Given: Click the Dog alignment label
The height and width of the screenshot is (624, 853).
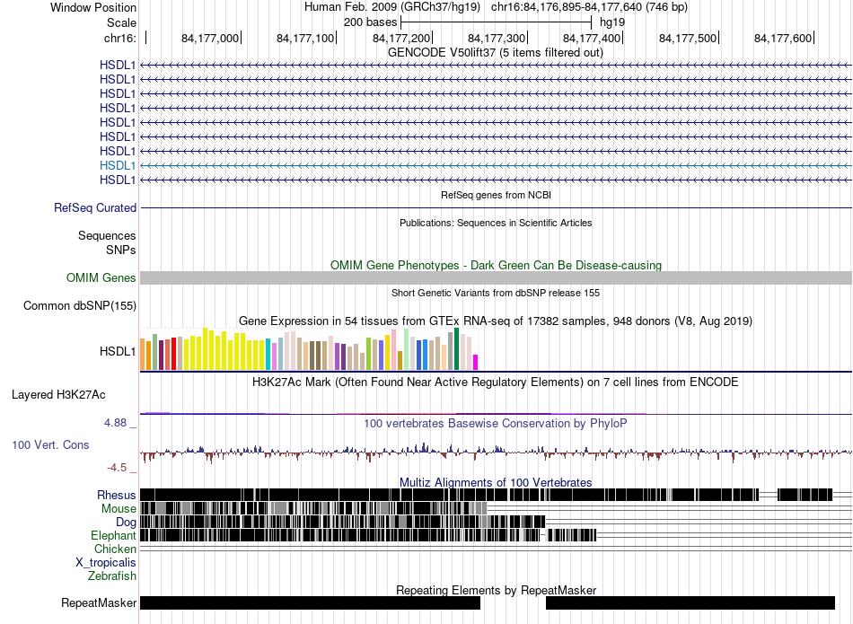Looking at the screenshot, I should tap(127, 523).
